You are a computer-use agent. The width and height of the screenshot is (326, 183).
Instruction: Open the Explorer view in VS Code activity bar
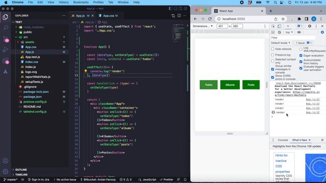tap(6, 17)
